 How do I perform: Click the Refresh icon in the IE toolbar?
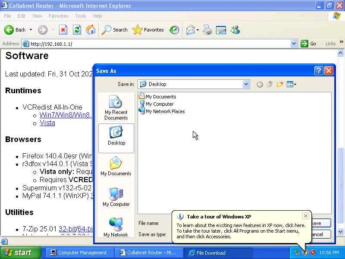(x=77, y=30)
